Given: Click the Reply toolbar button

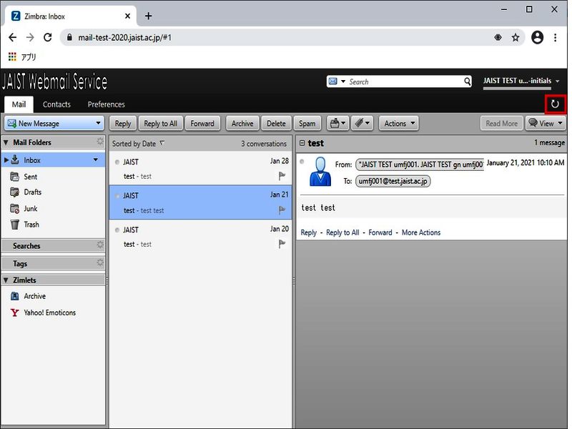Looking at the screenshot, I should click(122, 123).
